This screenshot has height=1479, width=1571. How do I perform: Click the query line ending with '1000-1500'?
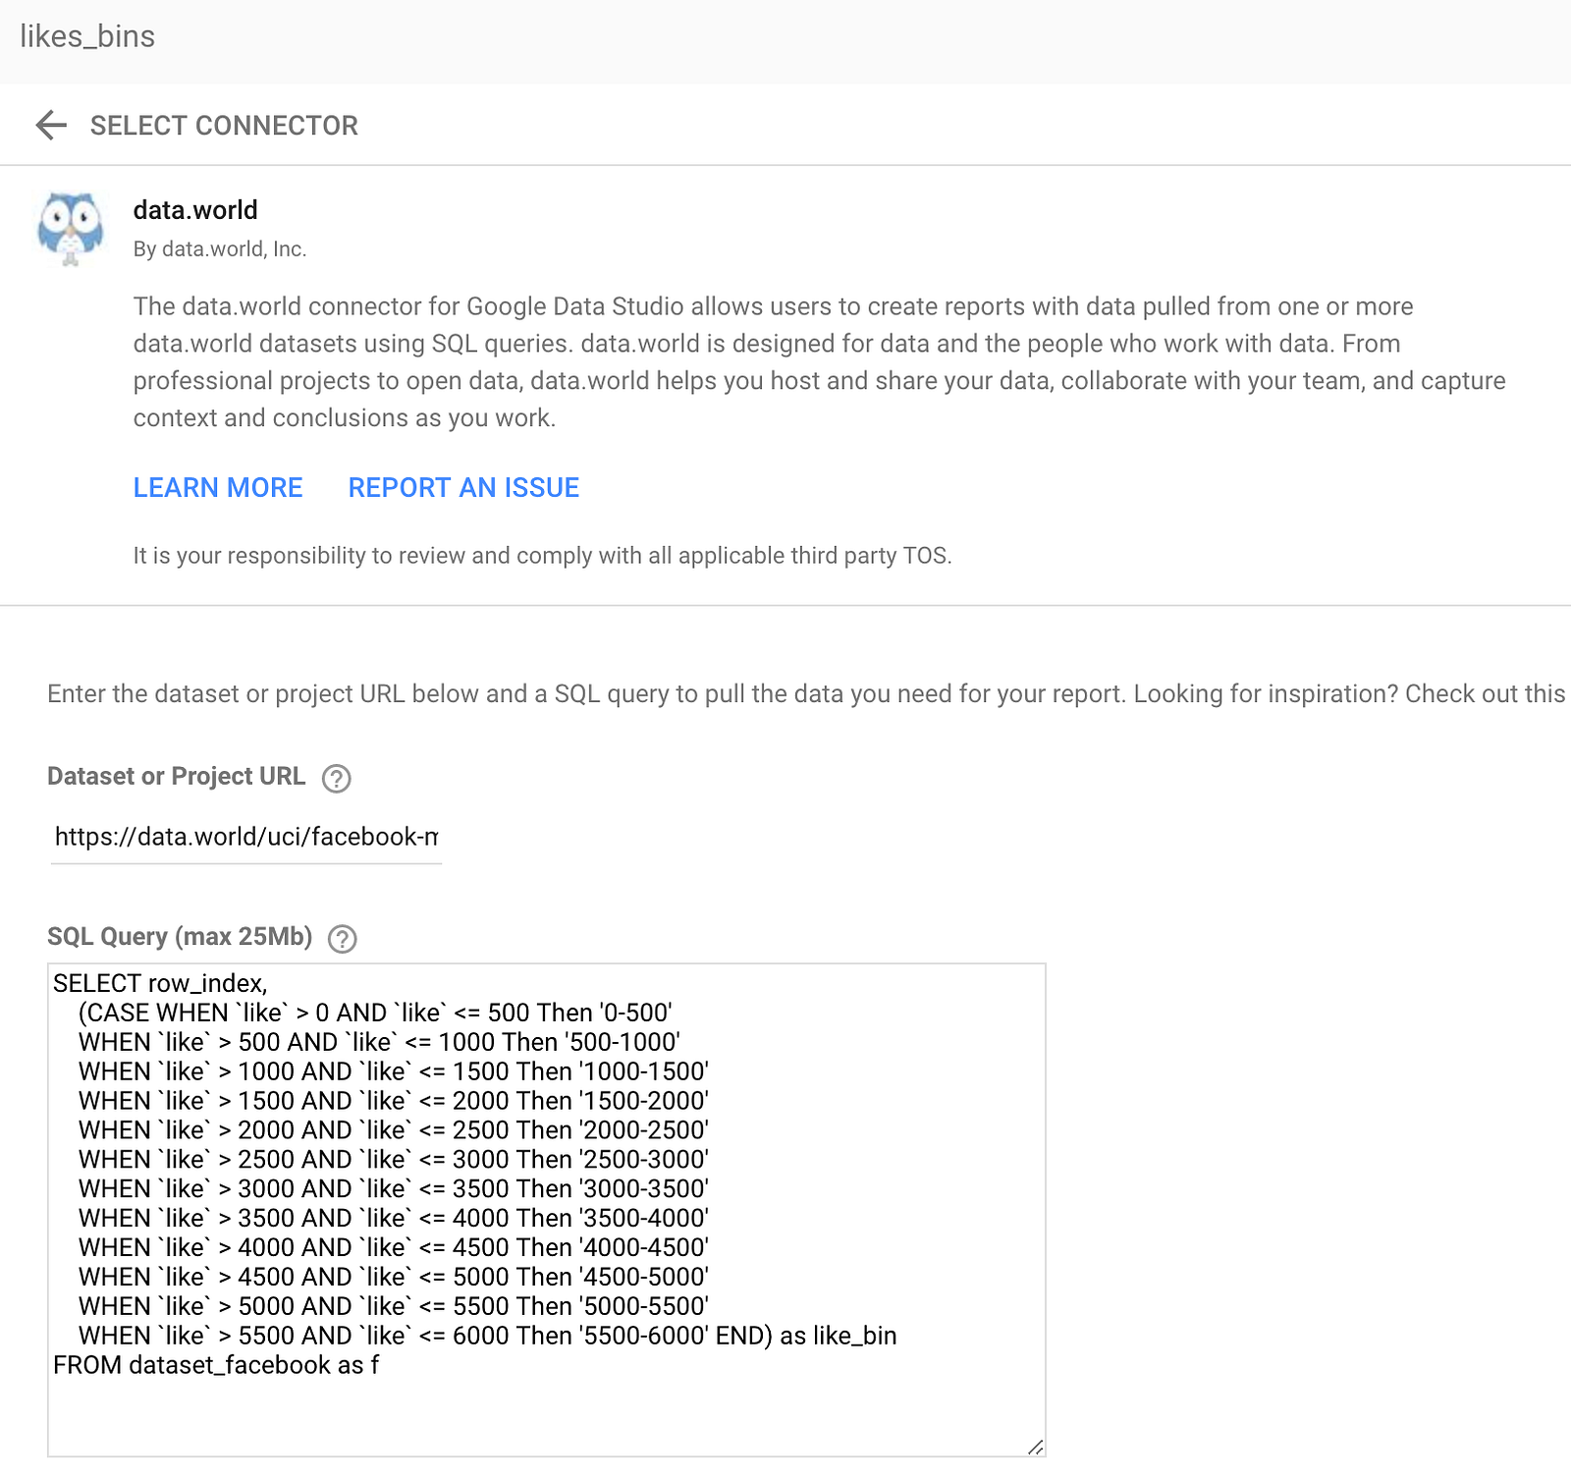coord(394,1071)
